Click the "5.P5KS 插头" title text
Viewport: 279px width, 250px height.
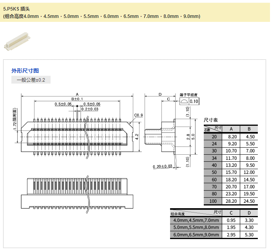[x=16, y=7]
